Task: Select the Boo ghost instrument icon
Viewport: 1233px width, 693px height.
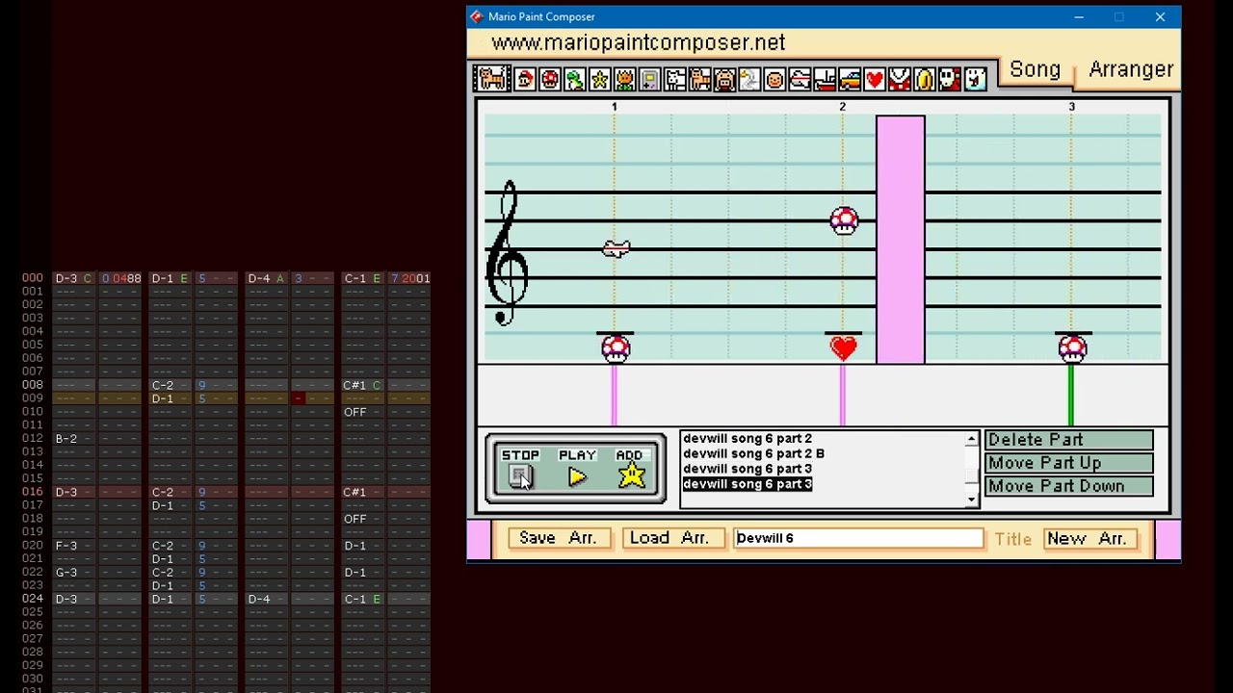Action: click(975, 79)
